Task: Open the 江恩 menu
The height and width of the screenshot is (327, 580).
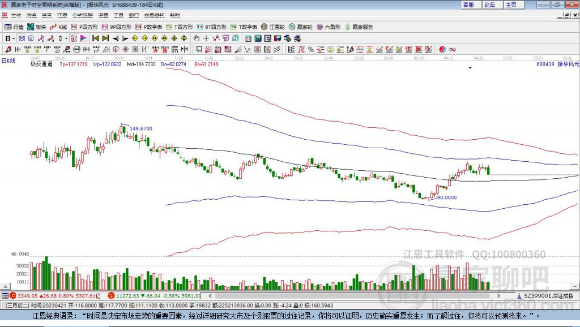Action: [x=62, y=15]
